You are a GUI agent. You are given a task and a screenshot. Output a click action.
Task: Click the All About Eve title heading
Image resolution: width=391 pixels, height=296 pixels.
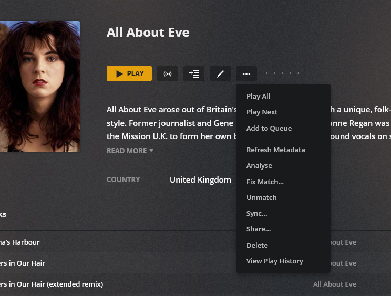pos(148,33)
